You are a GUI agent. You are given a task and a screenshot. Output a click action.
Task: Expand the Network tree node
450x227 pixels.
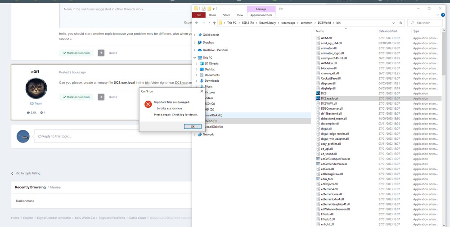195,134
